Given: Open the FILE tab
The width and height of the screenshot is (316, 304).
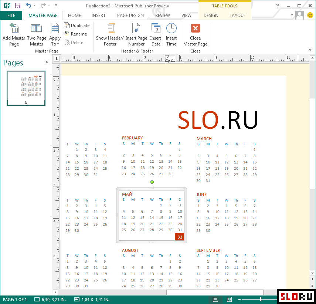Looking at the screenshot, I should click(11, 15).
